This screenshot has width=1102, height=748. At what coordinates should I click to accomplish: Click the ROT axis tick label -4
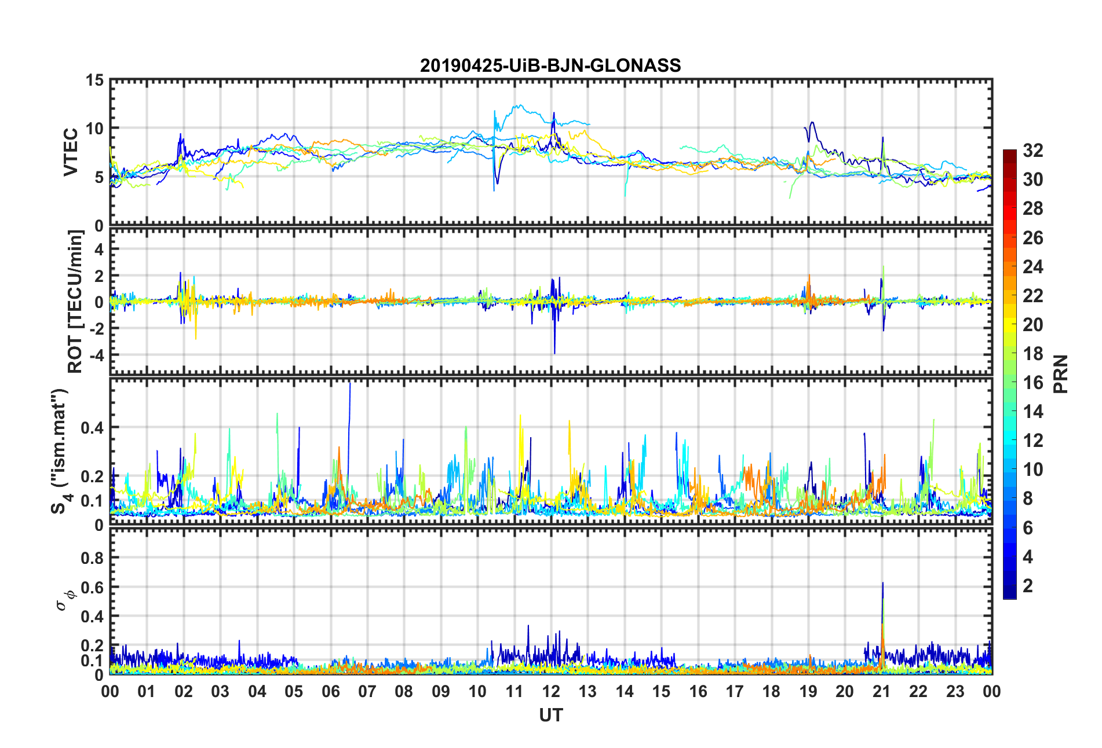pyautogui.click(x=96, y=354)
